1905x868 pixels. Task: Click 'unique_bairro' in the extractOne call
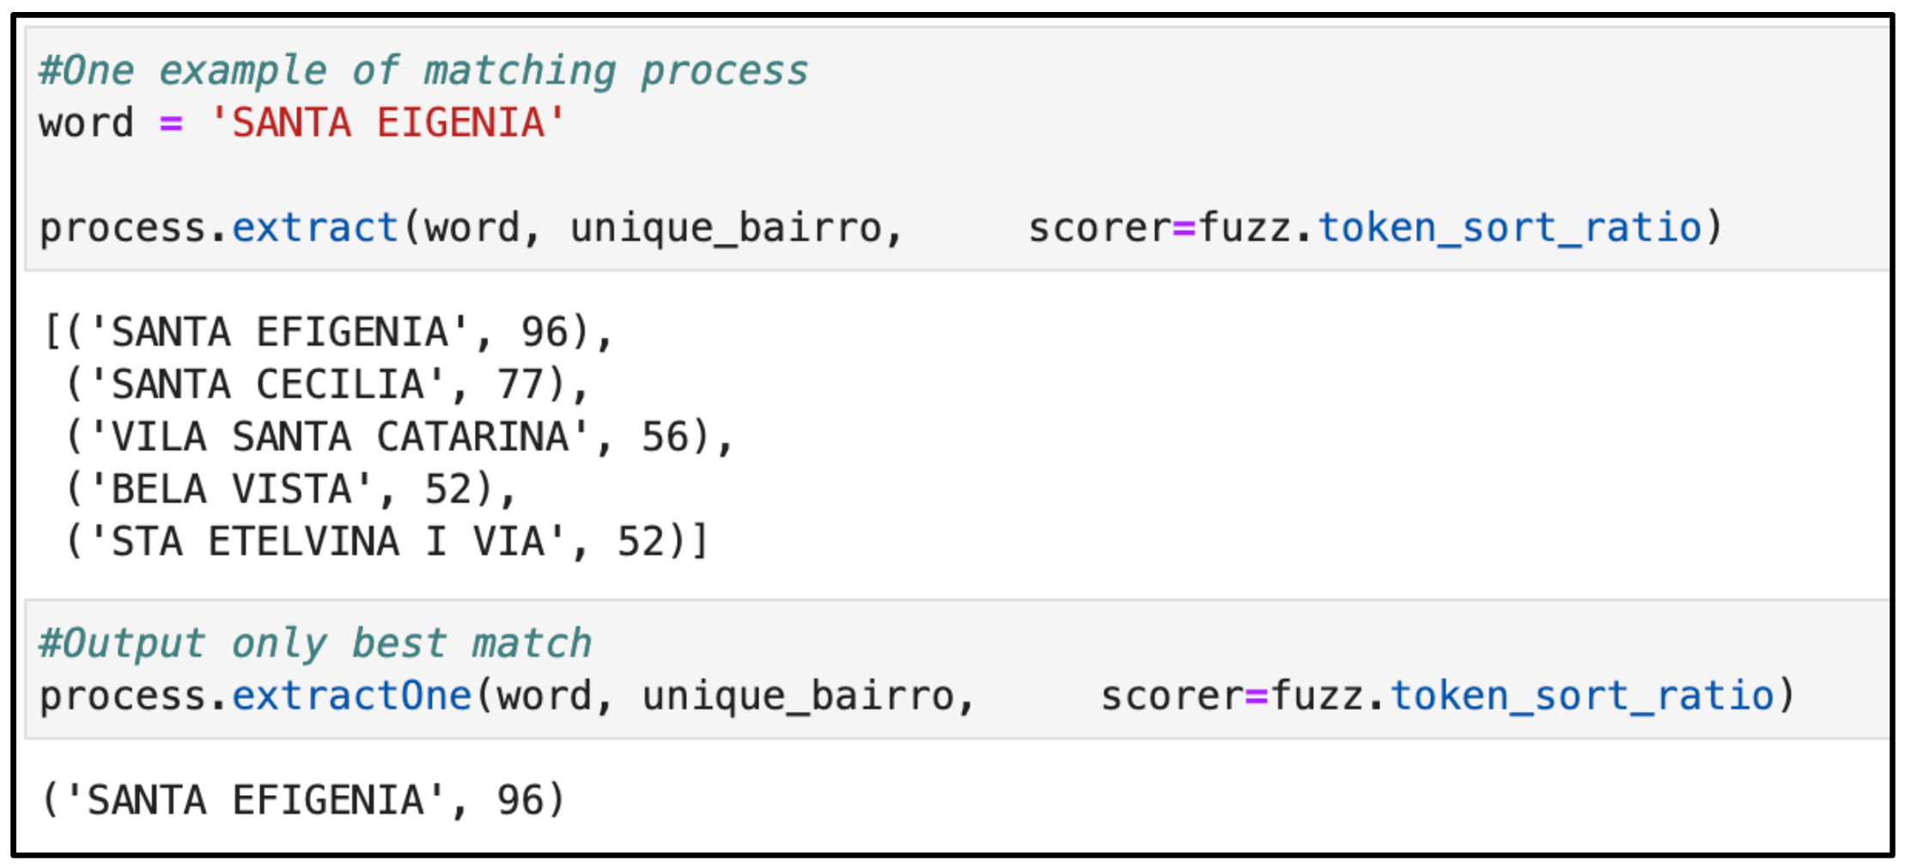pos(798,695)
